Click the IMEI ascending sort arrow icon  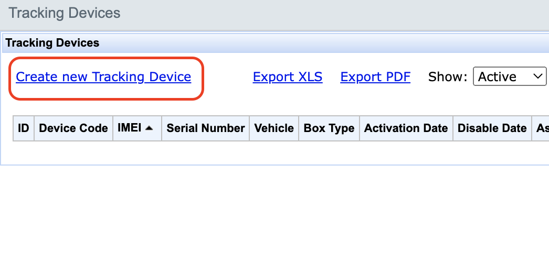click(149, 128)
